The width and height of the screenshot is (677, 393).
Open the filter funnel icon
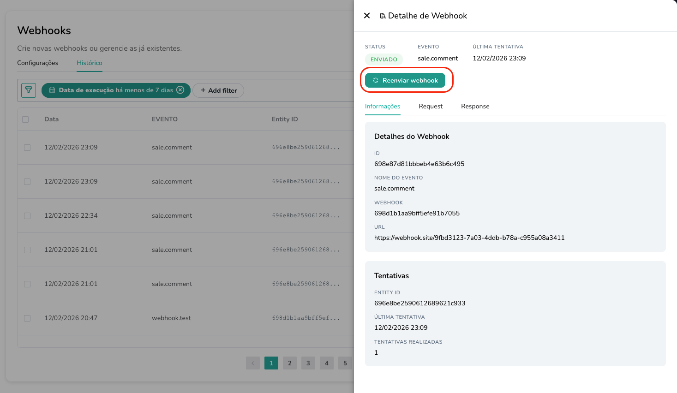[x=28, y=90]
